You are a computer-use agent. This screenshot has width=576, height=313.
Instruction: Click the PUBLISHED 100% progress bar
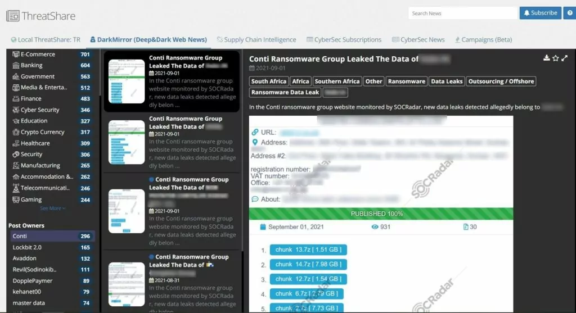coord(381,214)
